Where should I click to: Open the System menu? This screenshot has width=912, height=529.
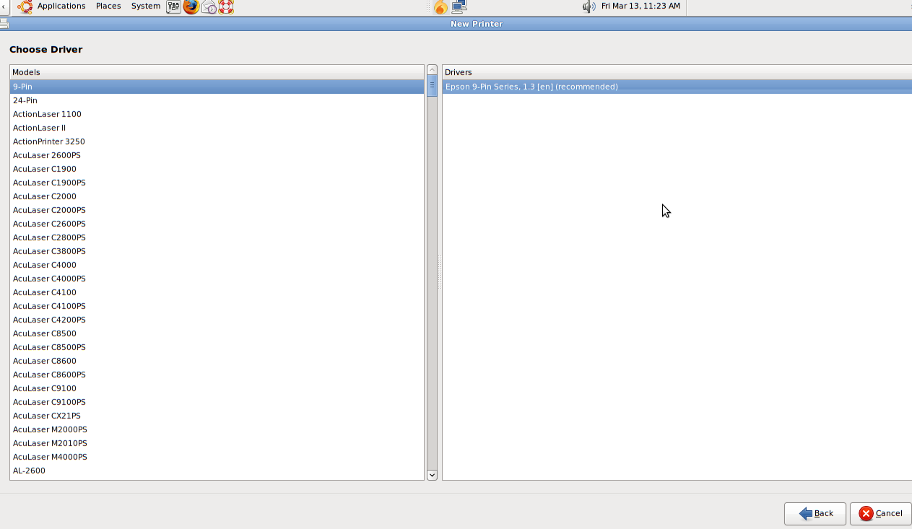(x=146, y=6)
